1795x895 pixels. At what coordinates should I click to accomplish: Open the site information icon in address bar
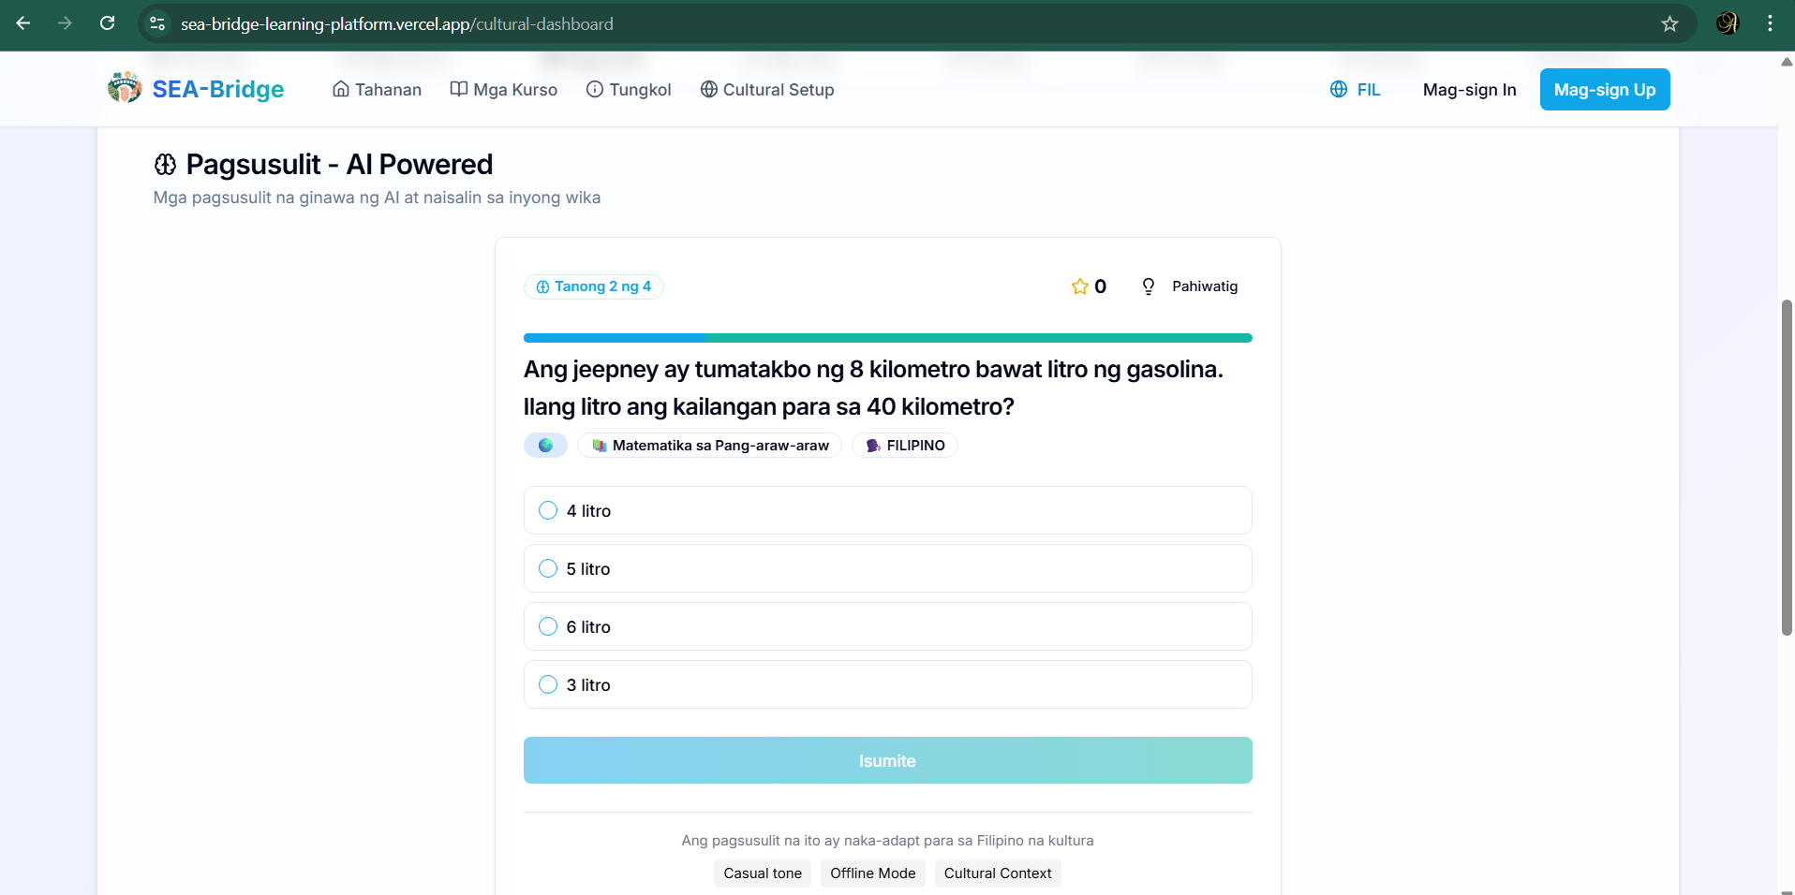(157, 23)
